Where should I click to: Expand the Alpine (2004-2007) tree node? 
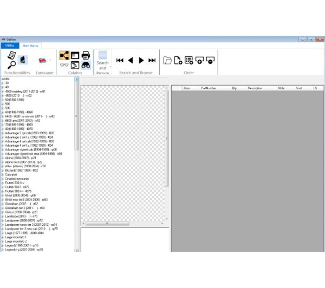[x=2, y=158]
